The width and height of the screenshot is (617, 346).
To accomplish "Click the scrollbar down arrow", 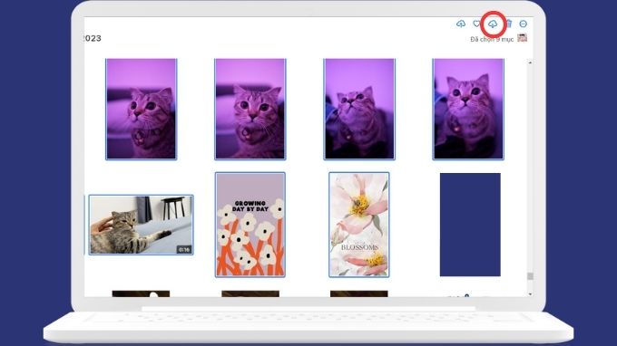I will pos(530,293).
